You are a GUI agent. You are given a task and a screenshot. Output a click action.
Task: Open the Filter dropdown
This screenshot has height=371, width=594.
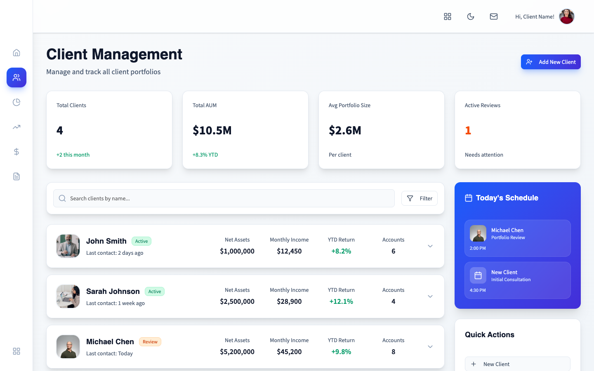click(x=419, y=198)
